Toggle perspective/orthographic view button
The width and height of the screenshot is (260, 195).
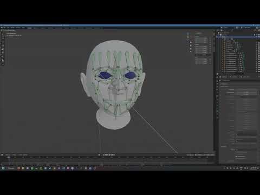click(191, 51)
